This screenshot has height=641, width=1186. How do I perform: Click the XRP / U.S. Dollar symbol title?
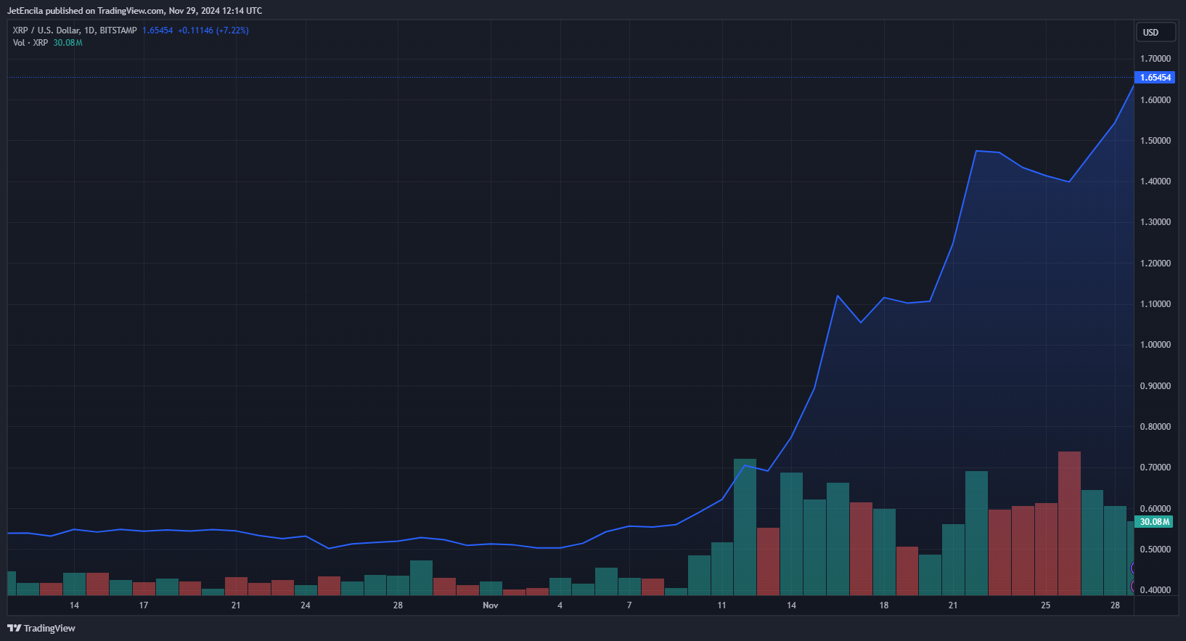[74, 30]
